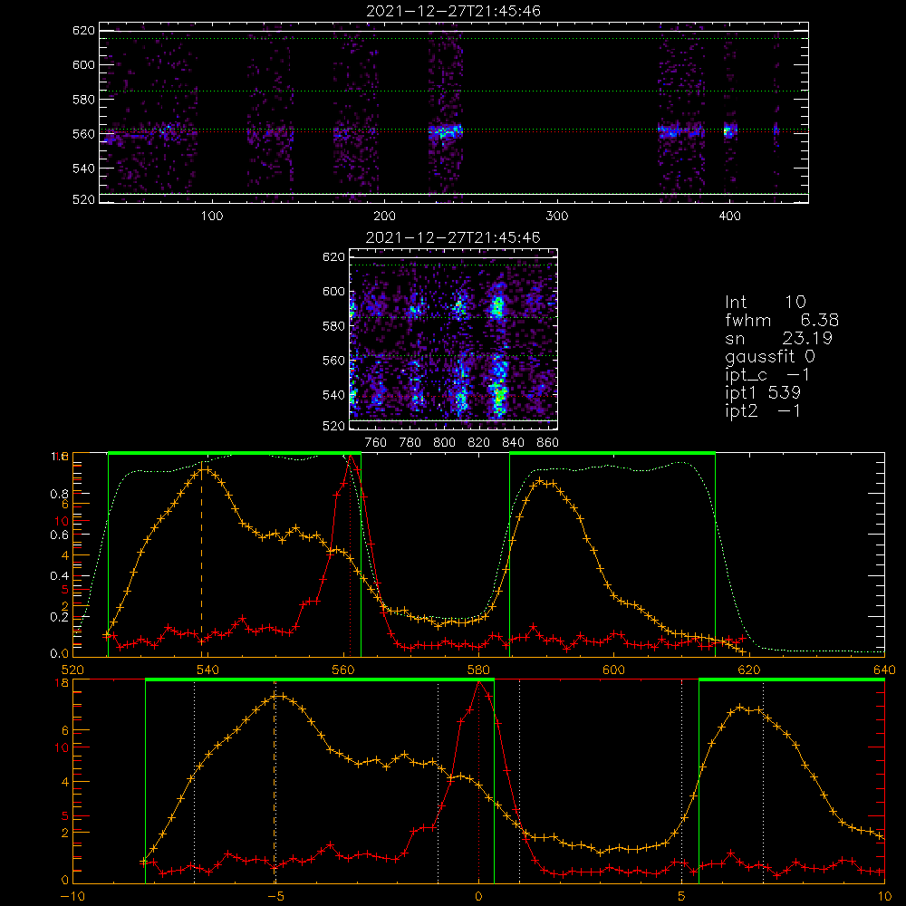Click x-axis label 580 of the upper profile plot
The height and width of the screenshot is (906, 906).
pos(478,670)
